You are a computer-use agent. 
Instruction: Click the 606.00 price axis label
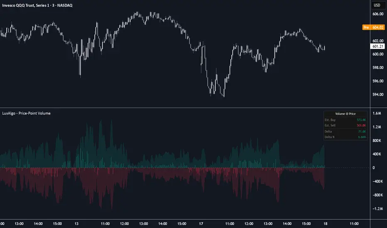378,14
